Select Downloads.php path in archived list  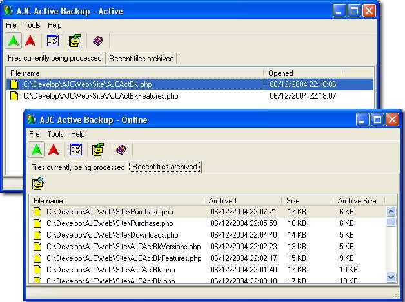[x=112, y=235]
